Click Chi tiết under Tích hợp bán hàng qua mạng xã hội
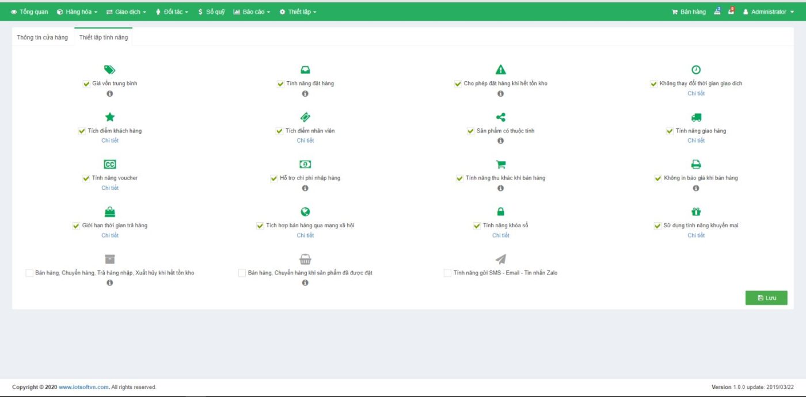The height and width of the screenshot is (397, 806). click(x=305, y=235)
